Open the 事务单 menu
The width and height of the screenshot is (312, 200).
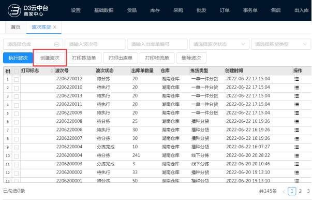250,10
